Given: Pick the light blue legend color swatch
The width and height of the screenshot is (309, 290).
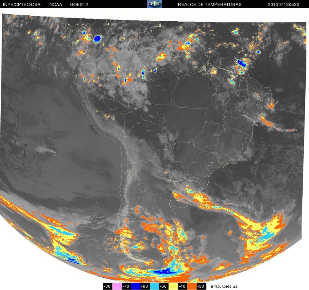Looking at the screenshot, I should click(x=154, y=286).
